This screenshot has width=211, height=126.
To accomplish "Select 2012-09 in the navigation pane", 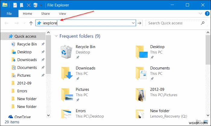I will [24, 83].
